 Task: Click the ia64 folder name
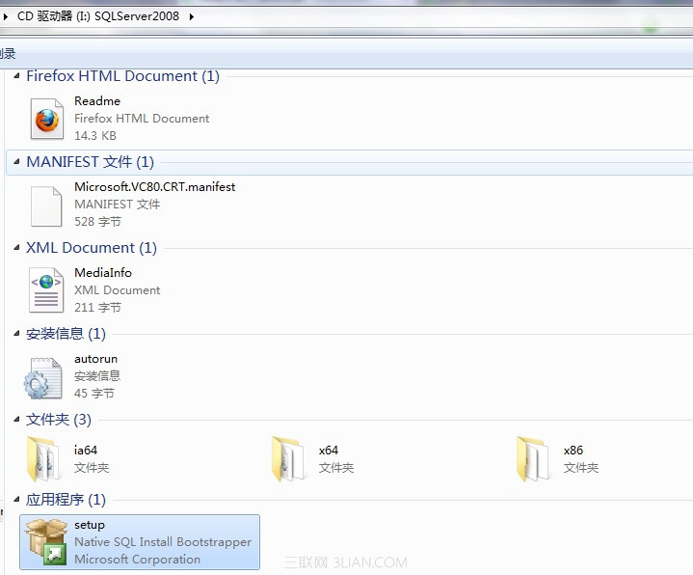(86, 451)
